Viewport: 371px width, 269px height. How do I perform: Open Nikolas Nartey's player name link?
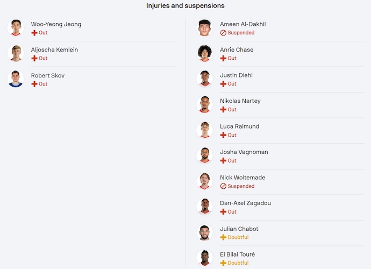click(240, 101)
